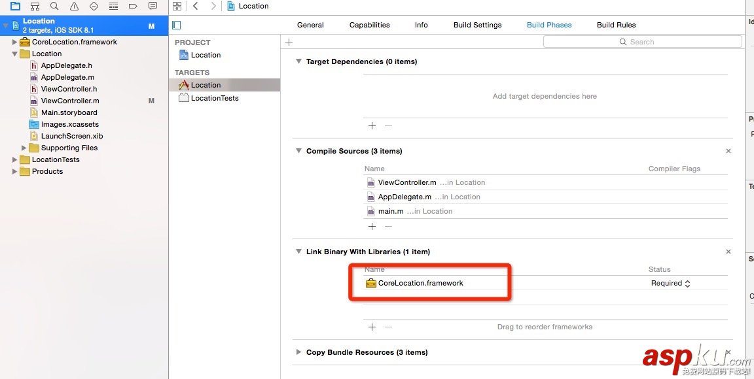Open the Breakpoint navigator

pos(133,6)
